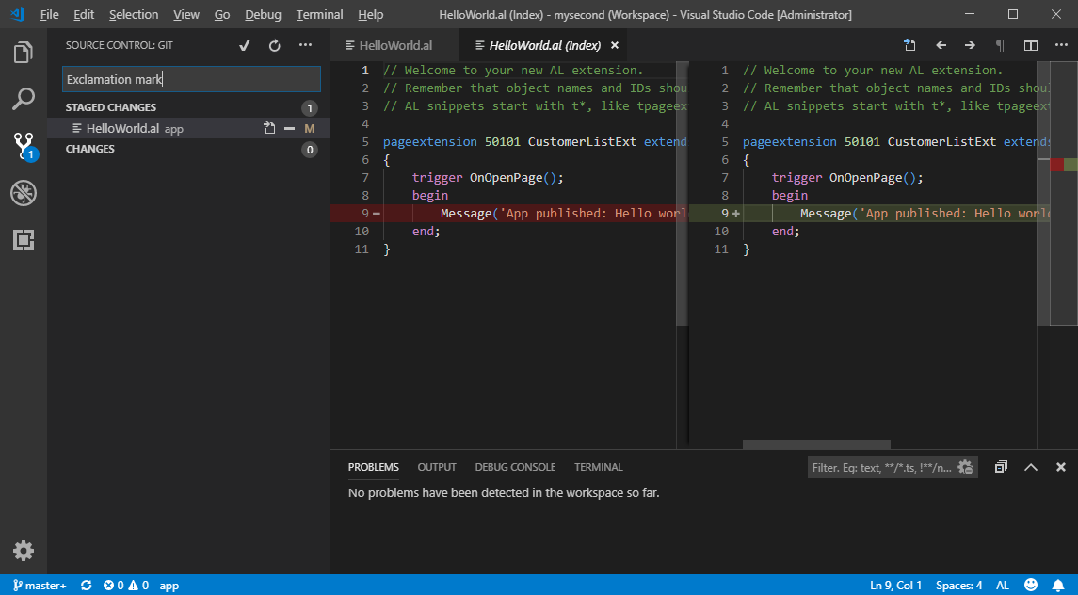This screenshot has height=595, width=1078.
Task: Toggle the split editor layout icon
Action: (1031, 45)
